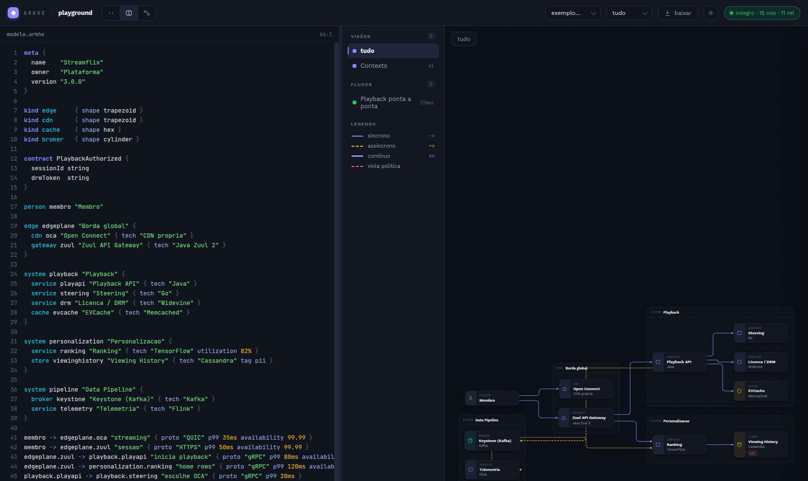Click the Open Connect CDN node icon
The image size is (808, 481).
coord(565,389)
